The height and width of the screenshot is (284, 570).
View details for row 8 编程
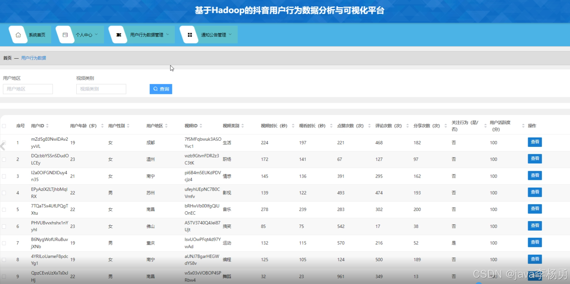coord(535,259)
